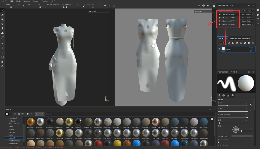Screen dimensions: 260x149
Task: Select the Smudge tool
Action: [x=2, y=28]
